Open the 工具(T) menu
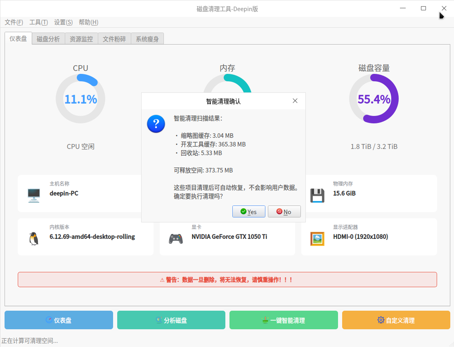 click(x=38, y=22)
